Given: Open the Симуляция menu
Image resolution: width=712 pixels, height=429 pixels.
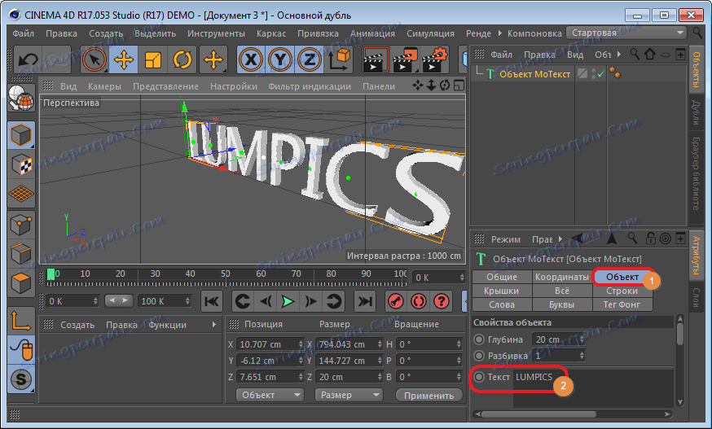Looking at the screenshot, I should click(430, 33).
